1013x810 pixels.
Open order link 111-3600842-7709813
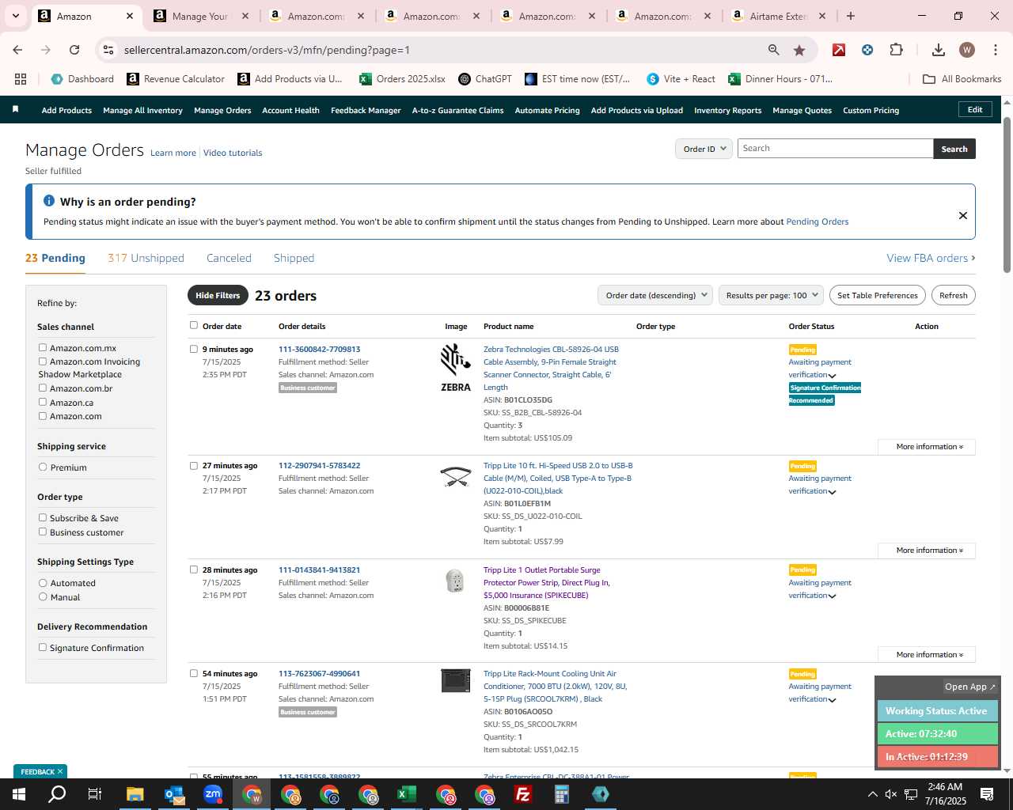tap(319, 349)
